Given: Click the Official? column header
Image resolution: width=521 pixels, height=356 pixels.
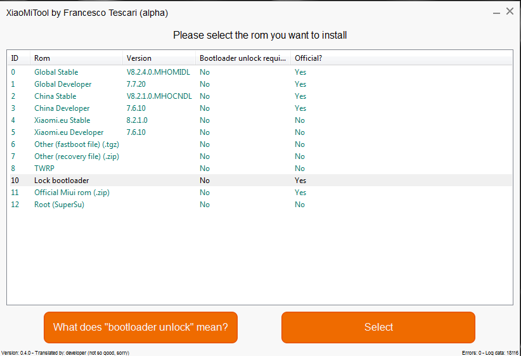Looking at the screenshot, I should [308, 58].
